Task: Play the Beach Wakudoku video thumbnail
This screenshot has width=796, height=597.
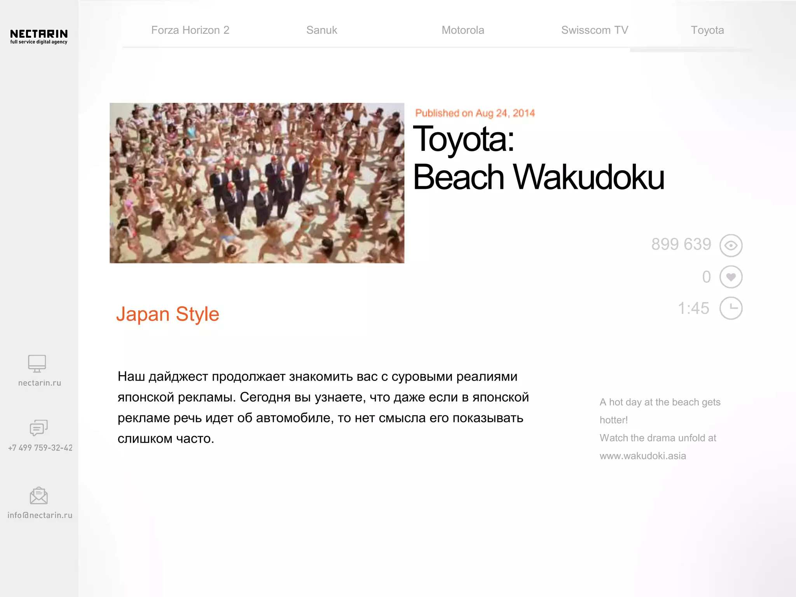Action: pyautogui.click(x=257, y=183)
